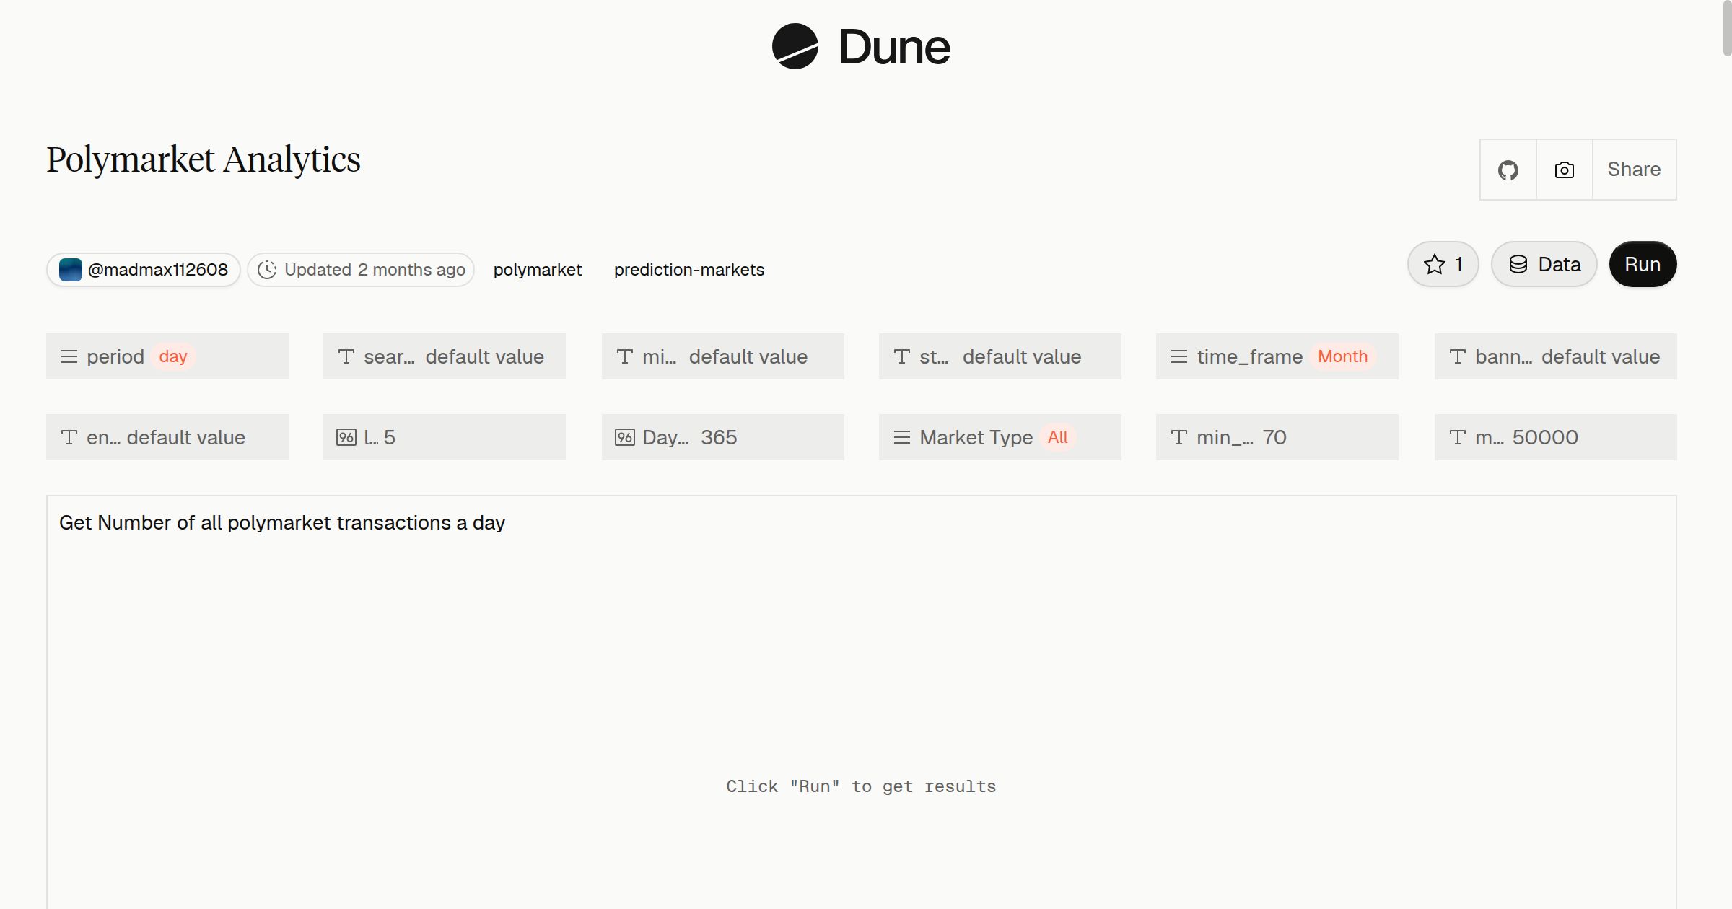The width and height of the screenshot is (1732, 909).
Task: Edit the Day... parameter value 365
Action: (x=723, y=437)
